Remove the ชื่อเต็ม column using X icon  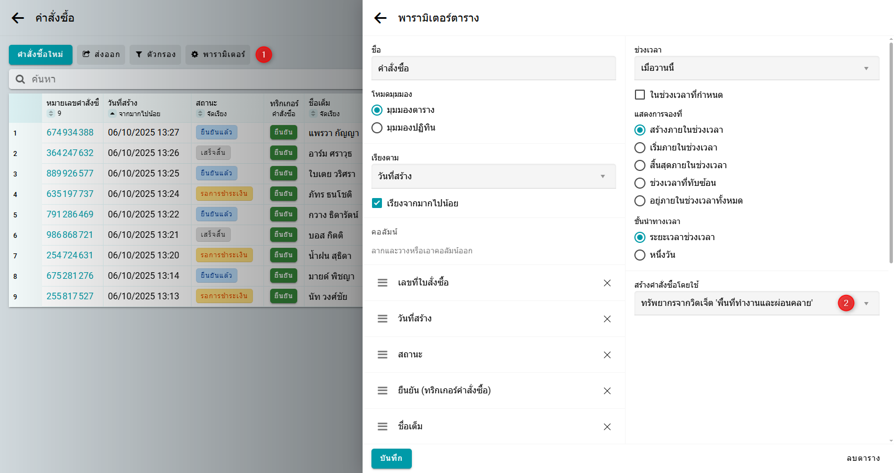607,427
